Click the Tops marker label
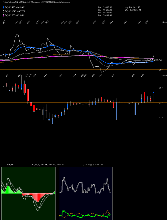Viewport: 167px width, 220px height. (164, 22)
